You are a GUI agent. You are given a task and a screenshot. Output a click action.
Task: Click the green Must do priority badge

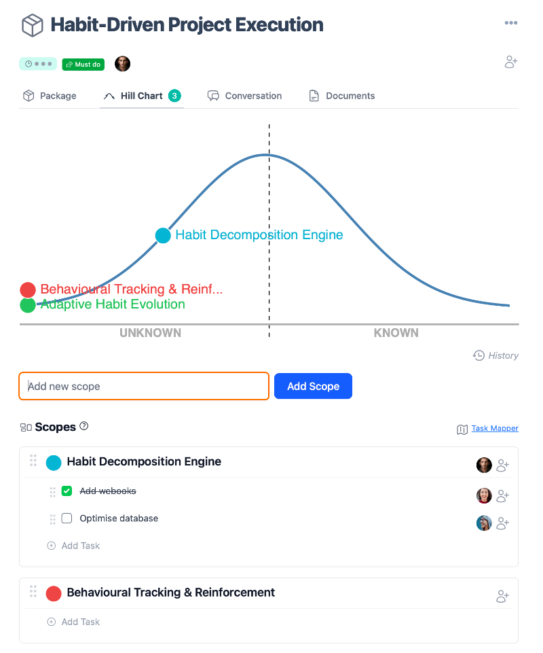(x=83, y=65)
